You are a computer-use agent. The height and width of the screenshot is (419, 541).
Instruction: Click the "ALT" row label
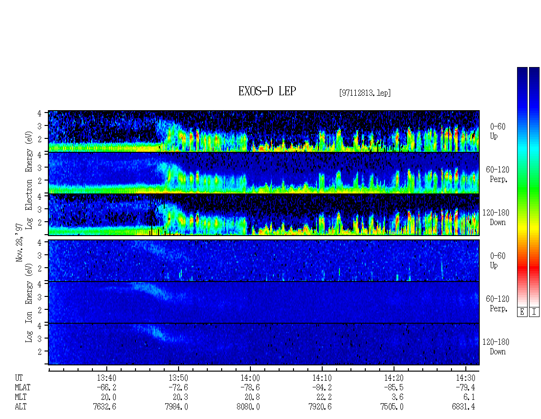[x=21, y=407]
